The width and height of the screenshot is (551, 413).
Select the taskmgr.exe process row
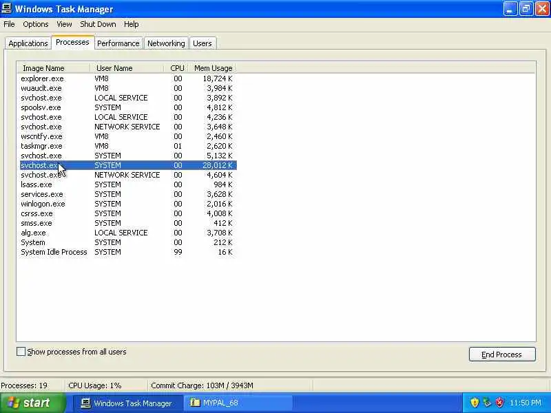128,146
